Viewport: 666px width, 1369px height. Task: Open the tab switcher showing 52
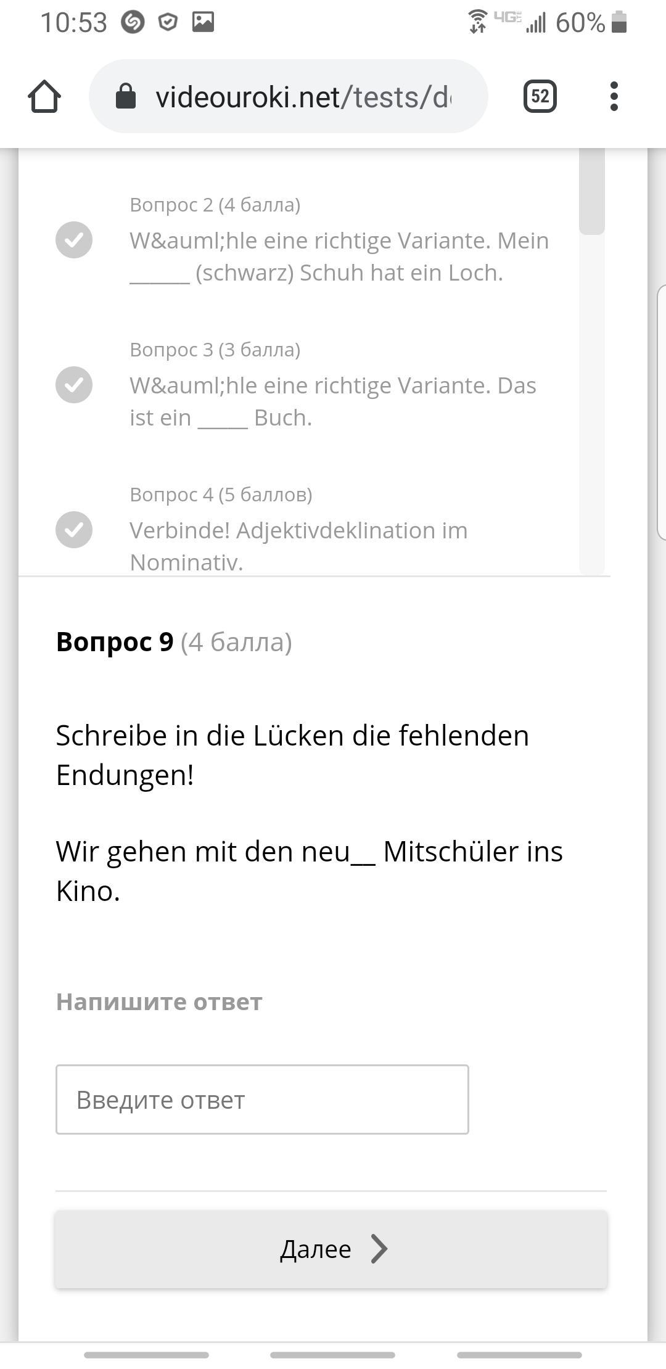point(540,97)
